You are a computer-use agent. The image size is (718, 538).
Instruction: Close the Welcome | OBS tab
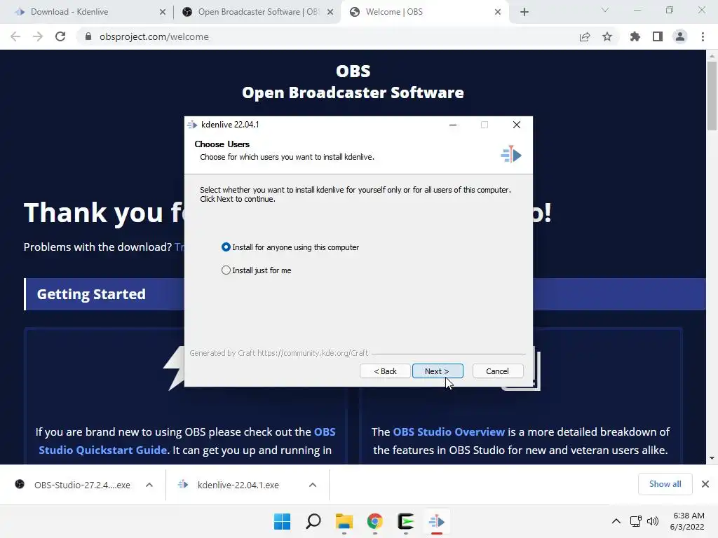click(498, 13)
